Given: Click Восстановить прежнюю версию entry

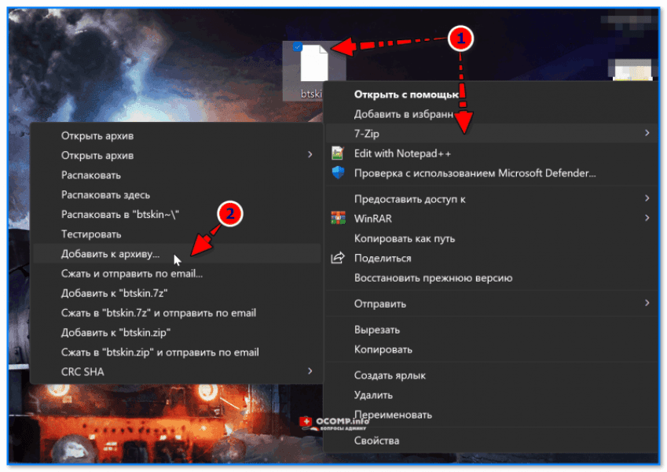Looking at the screenshot, I should tap(431, 278).
